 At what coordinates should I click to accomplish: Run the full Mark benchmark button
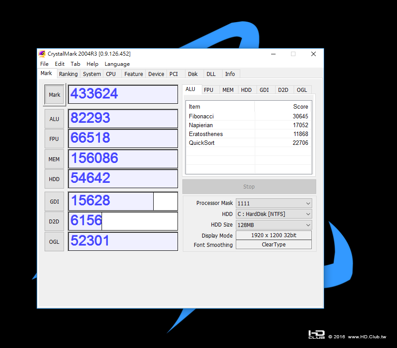click(x=54, y=95)
